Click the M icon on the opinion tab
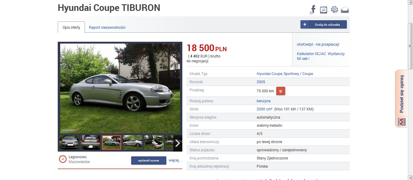 point(401,122)
